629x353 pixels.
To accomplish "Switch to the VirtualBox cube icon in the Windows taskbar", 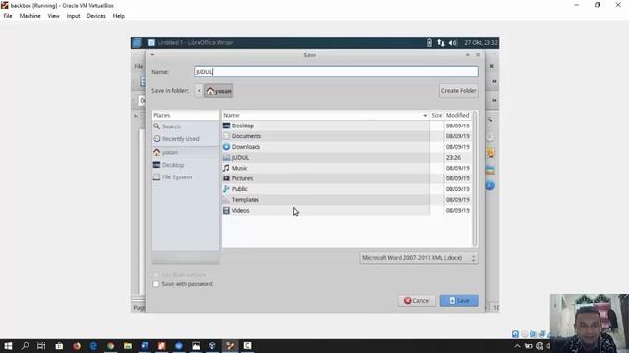I will coord(212,346).
